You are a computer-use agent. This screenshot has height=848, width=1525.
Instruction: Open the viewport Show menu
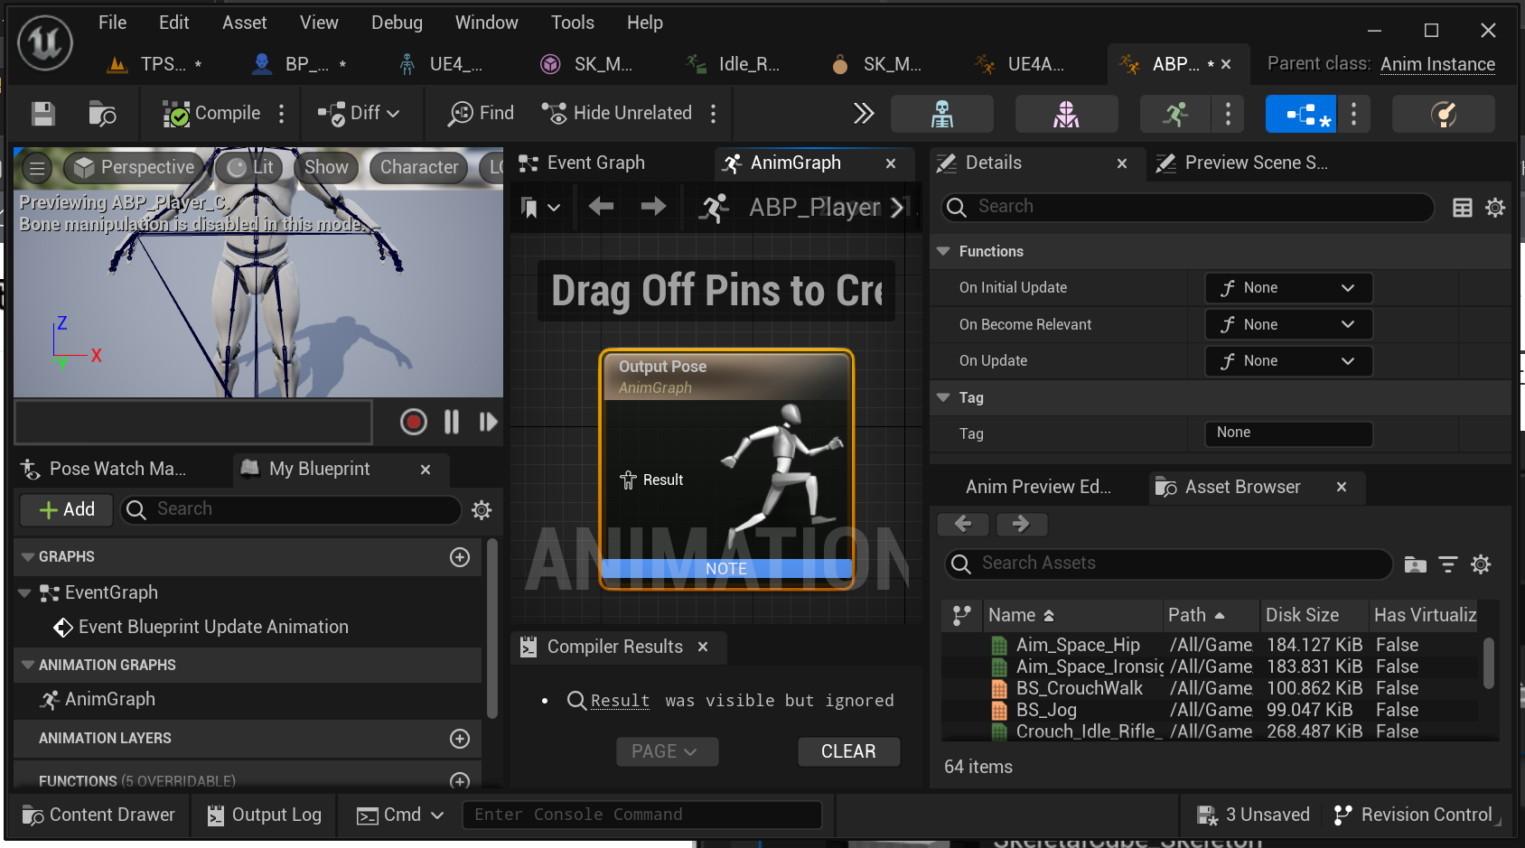[x=326, y=168]
